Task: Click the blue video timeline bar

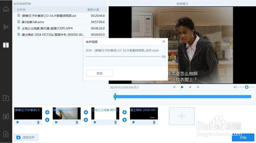Action: (182, 97)
